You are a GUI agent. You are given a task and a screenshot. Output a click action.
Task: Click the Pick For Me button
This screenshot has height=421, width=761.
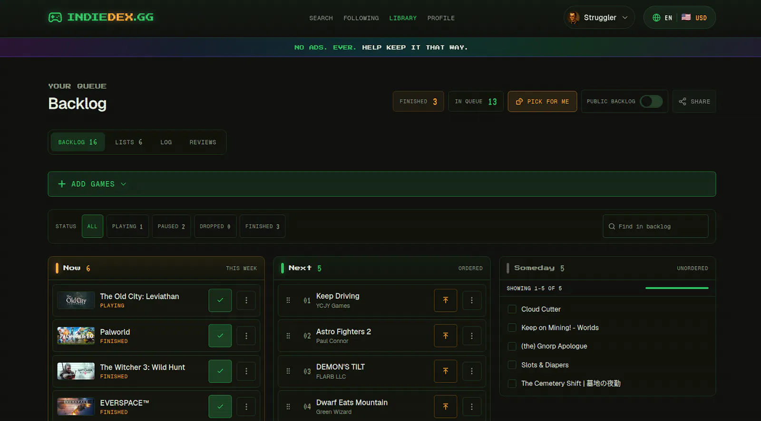pyautogui.click(x=542, y=101)
